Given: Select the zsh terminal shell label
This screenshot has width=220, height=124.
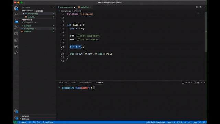Looking at the screenshot, I should click(x=185, y=83).
